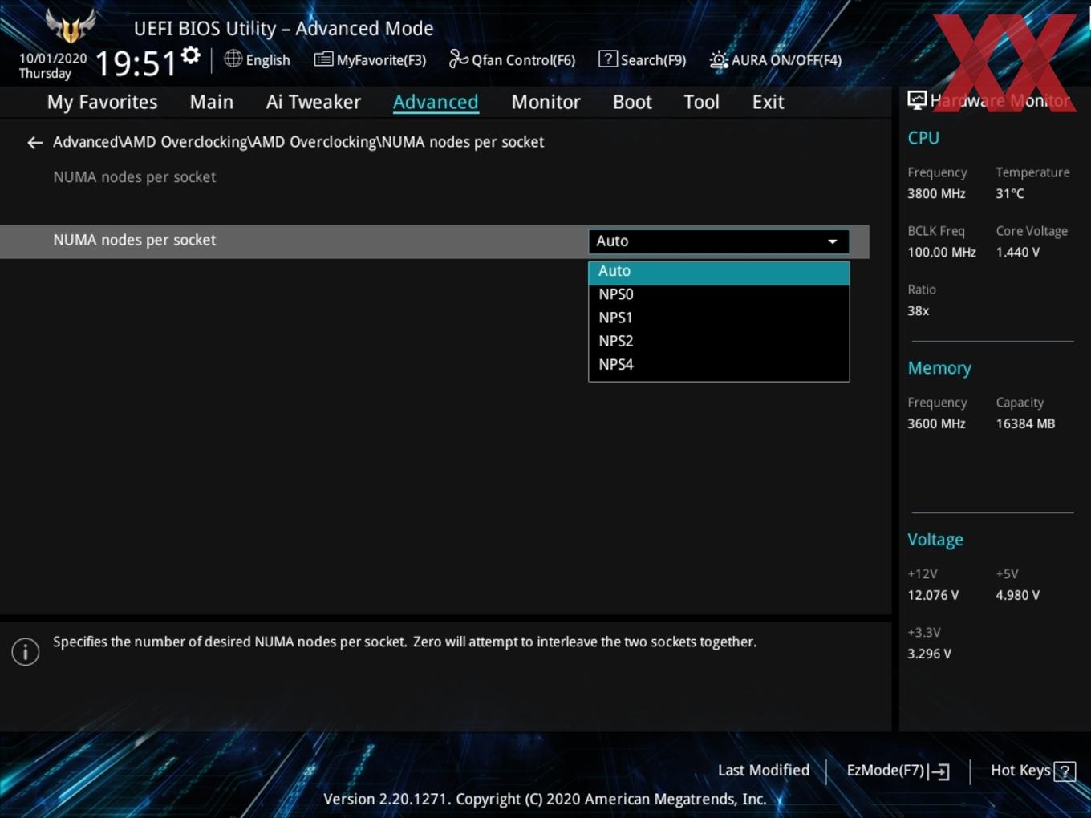Click the NUMA nodes per socket row label
Image resolution: width=1091 pixels, height=818 pixels.
134,240
